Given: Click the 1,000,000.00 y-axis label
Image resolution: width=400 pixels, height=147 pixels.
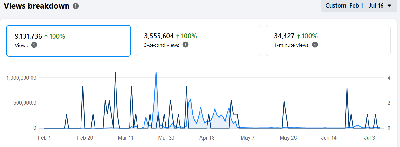Looking at the screenshot, I should [x=21, y=78].
